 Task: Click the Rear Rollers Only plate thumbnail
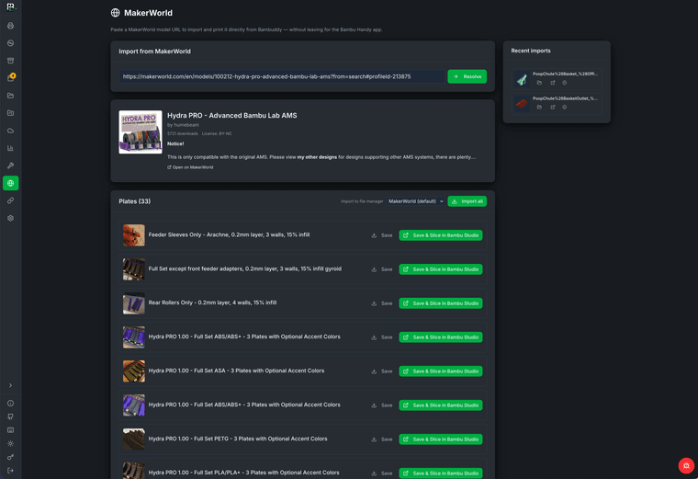click(134, 303)
